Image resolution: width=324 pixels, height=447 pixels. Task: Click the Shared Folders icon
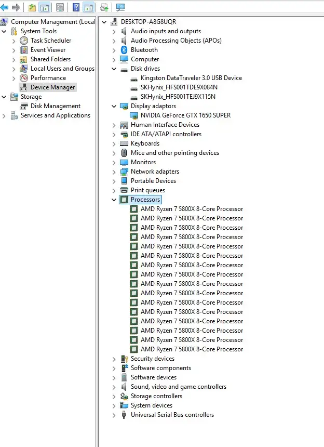[x=24, y=59]
